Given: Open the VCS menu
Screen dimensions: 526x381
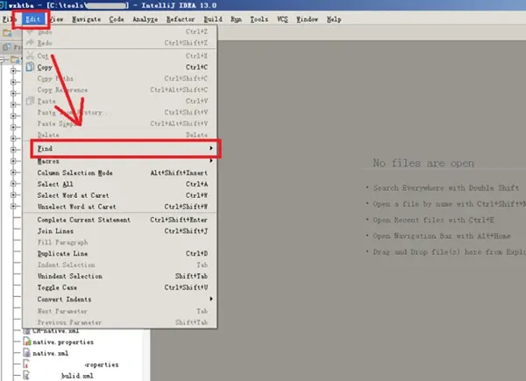Looking at the screenshot, I should (282, 19).
